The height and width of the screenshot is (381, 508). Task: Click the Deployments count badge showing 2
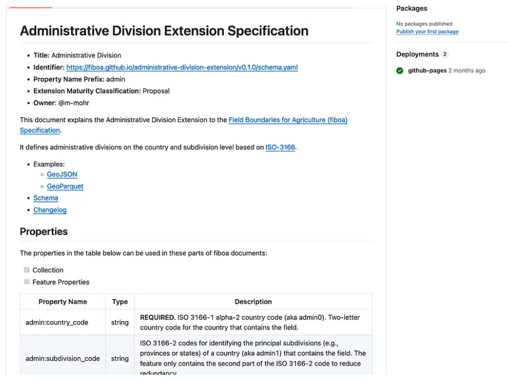(x=445, y=55)
